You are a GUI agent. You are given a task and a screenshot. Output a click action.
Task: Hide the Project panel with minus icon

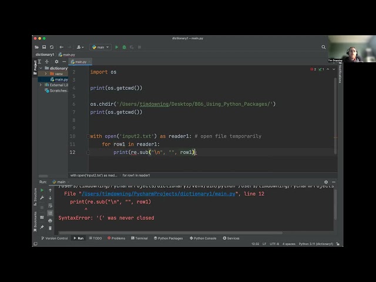coord(64,62)
